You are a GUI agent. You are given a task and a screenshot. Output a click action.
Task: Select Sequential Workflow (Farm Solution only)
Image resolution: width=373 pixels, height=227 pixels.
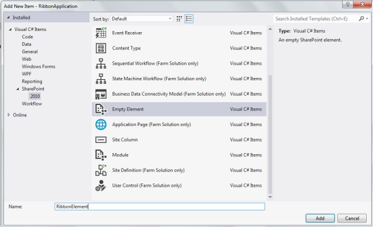point(155,64)
